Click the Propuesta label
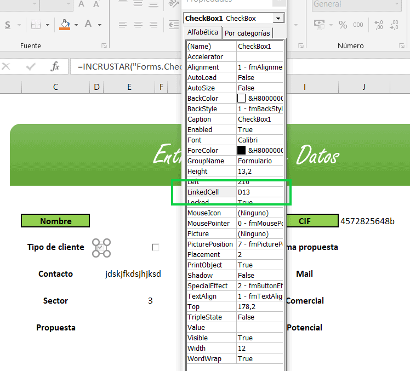The image size is (410, 371). point(56,328)
